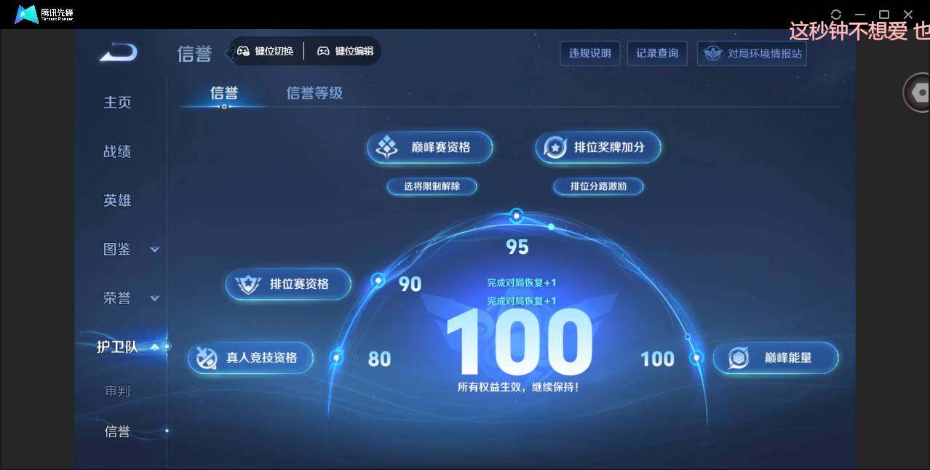
Task: Open 荣誉 in sidebar
Action: 117,298
